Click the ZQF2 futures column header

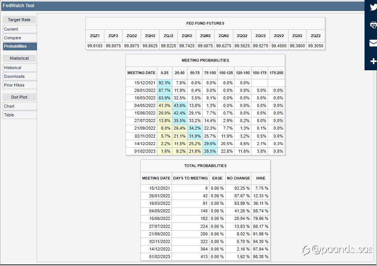(113, 36)
